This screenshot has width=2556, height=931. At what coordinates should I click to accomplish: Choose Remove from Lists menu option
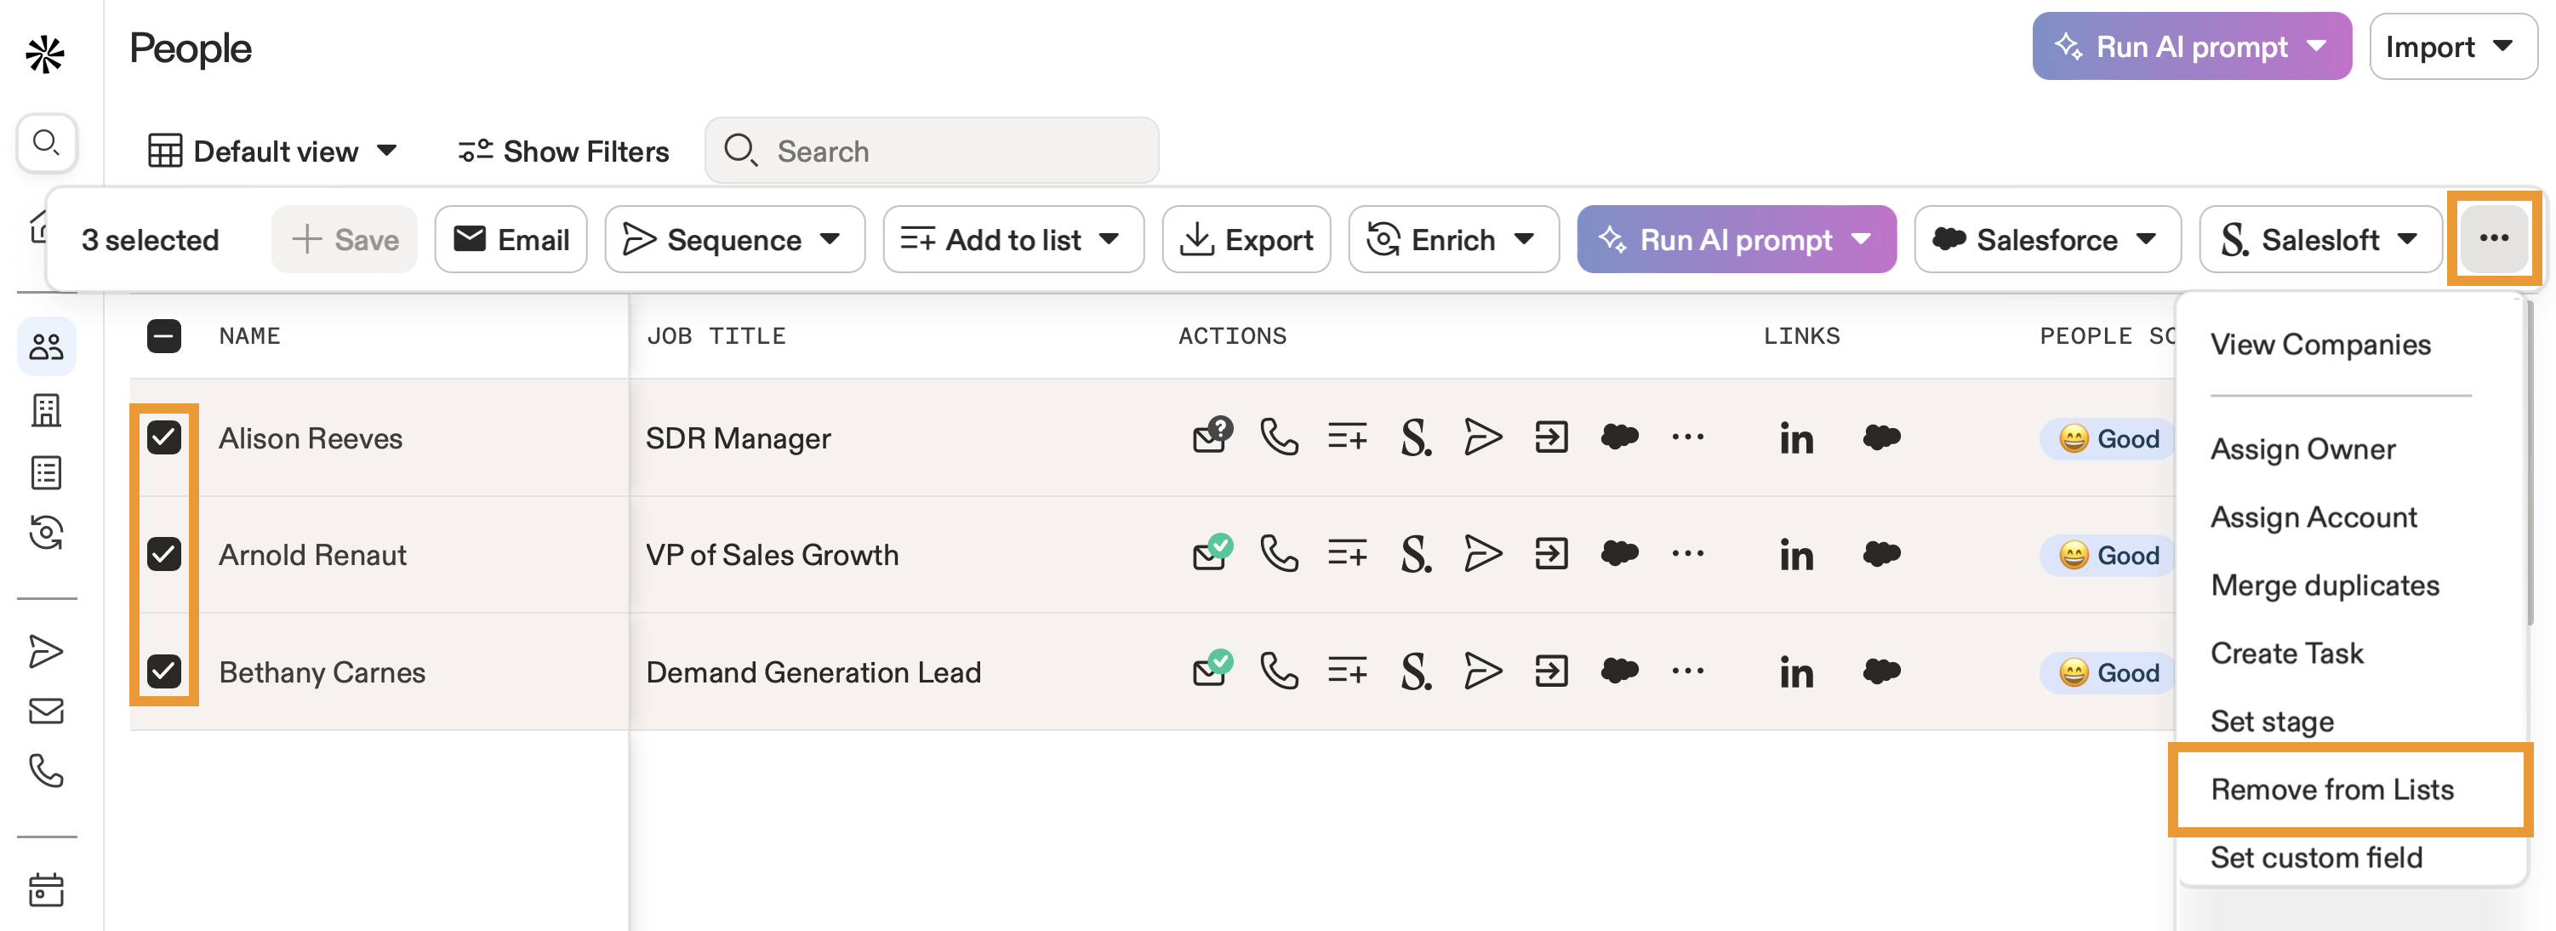(2331, 789)
